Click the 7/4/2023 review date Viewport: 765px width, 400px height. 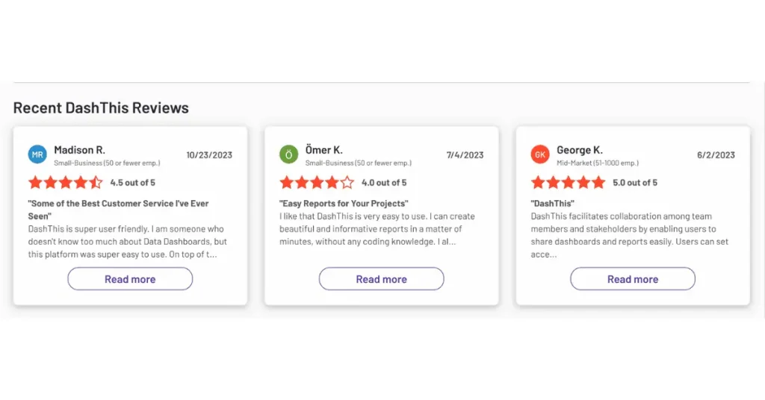point(465,155)
